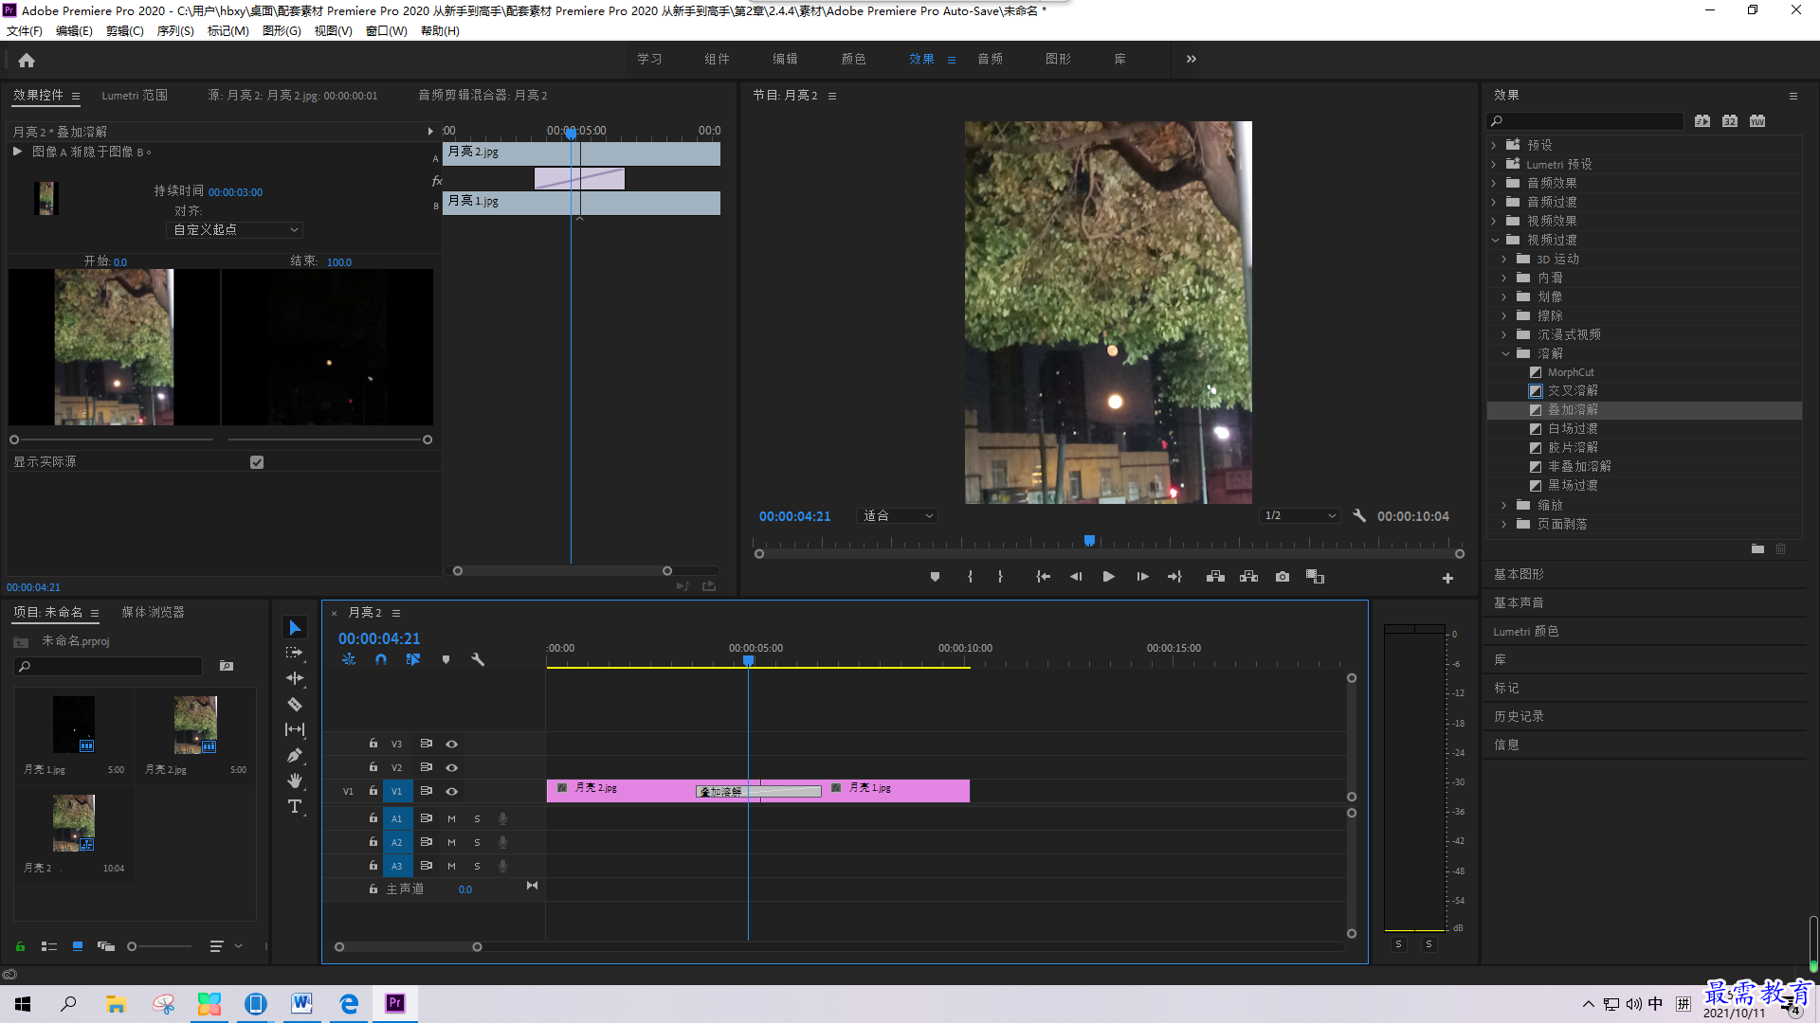Play the program monitor sequence
This screenshot has height=1023, width=1820.
click(x=1108, y=577)
